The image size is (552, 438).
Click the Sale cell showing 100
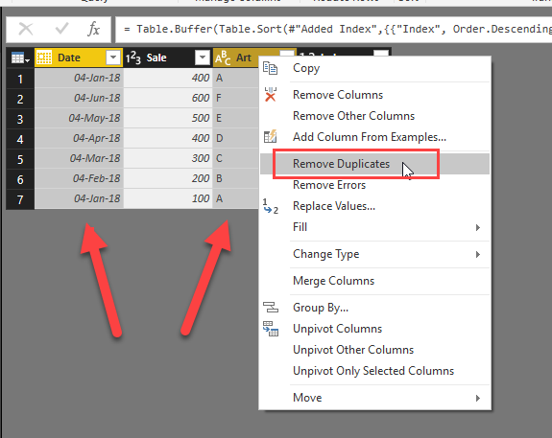point(168,198)
